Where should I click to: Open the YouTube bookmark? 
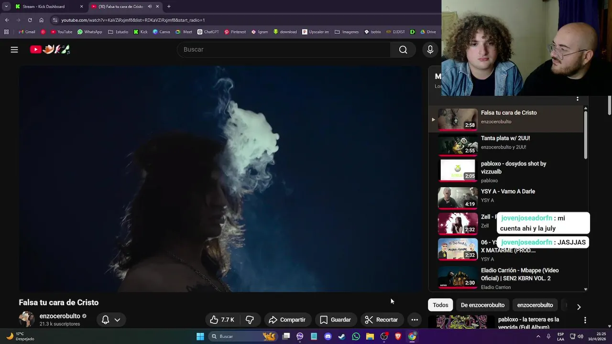pyautogui.click(x=61, y=32)
